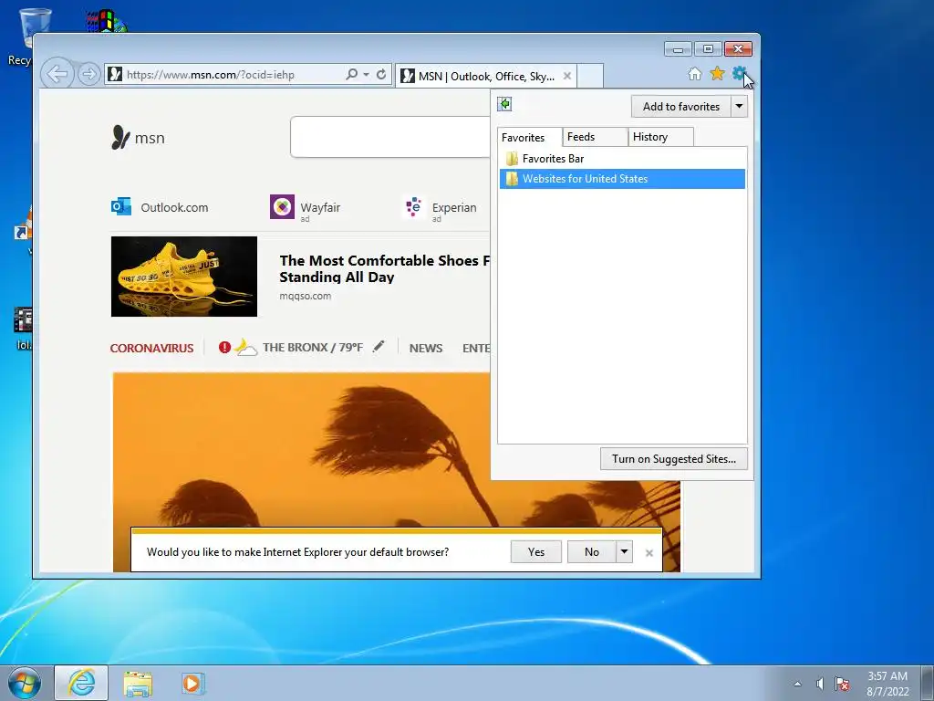
Task: Edit location with pencil icon
Action: coord(379,346)
